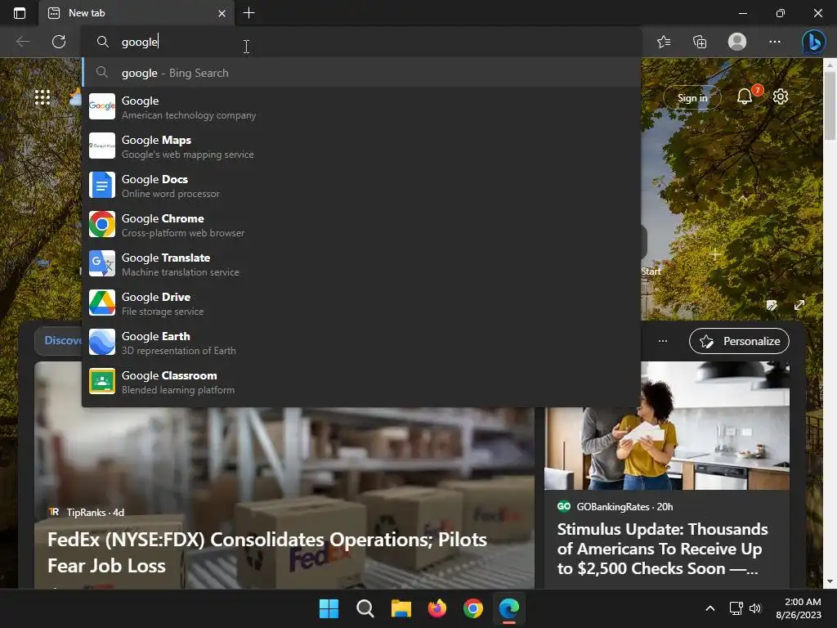The image size is (837, 628).
Task: Open the network status tray icon
Action: (736, 608)
